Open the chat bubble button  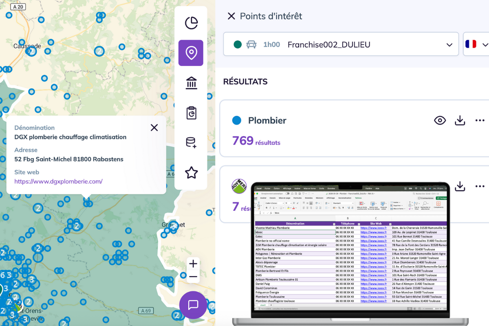pyautogui.click(x=193, y=305)
